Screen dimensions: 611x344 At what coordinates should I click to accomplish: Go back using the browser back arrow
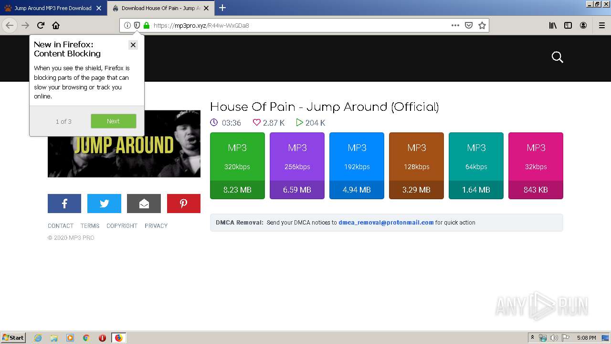[10, 25]
